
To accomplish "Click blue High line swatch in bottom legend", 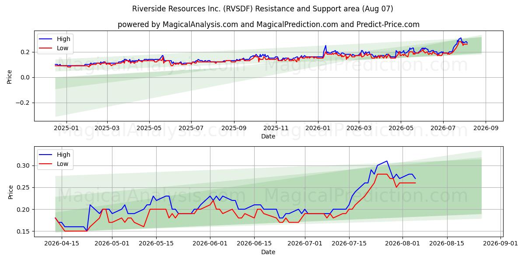I will (x=46, y=155).
